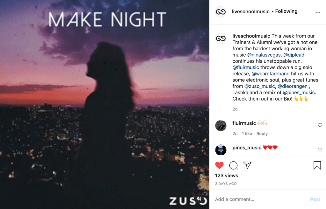Image resolution: width=326 pixels, height=209 pixels.
Task: Reply to the fluirmusic comment
Action: click(262, 134)
